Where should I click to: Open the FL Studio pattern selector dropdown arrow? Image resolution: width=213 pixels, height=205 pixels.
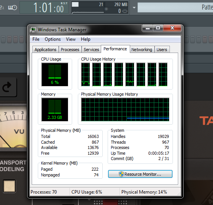(x=134, y=8)
